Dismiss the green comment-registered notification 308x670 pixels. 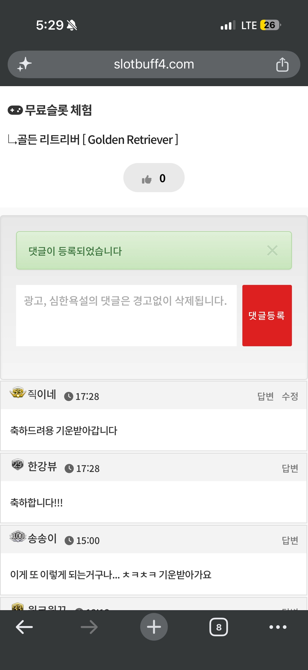(272, 250)
